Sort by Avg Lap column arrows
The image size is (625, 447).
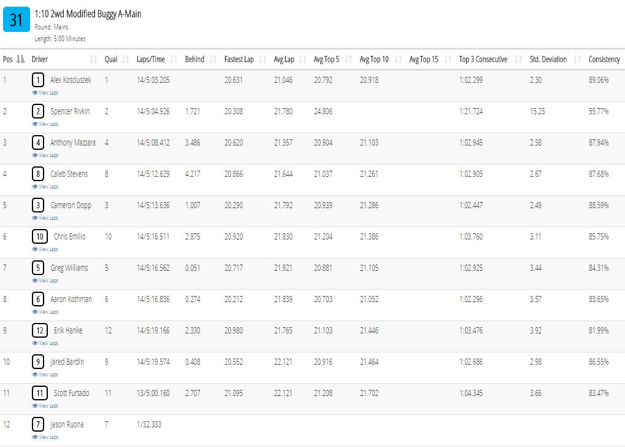tap(302, 59)
